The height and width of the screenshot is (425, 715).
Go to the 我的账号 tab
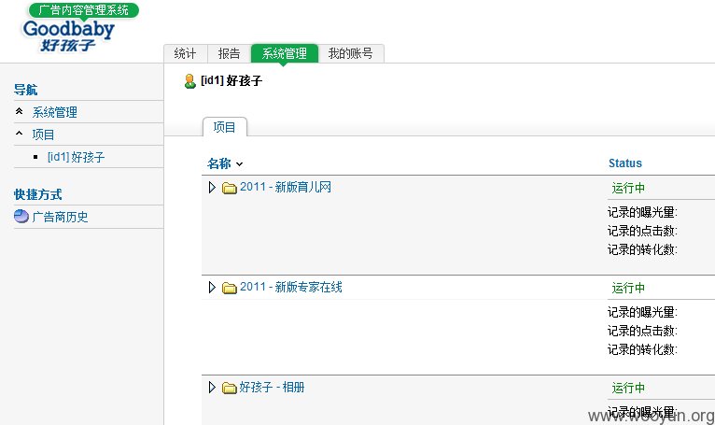[x=351, y=53]
